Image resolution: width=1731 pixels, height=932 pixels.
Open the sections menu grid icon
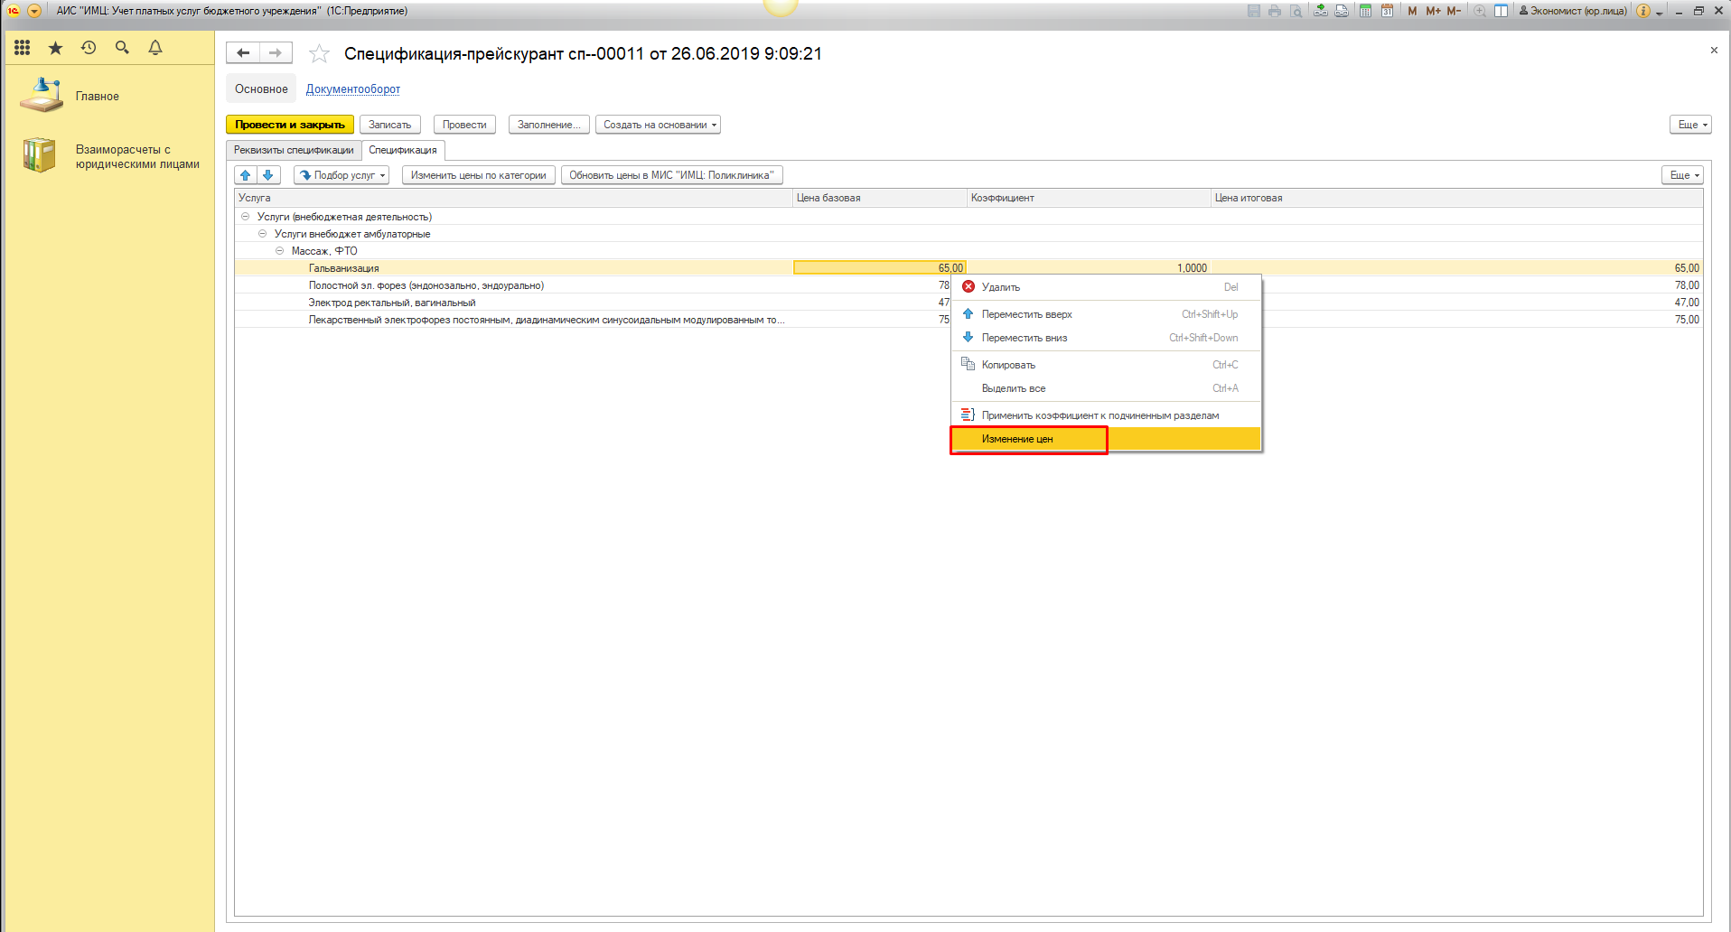(23, 48)
